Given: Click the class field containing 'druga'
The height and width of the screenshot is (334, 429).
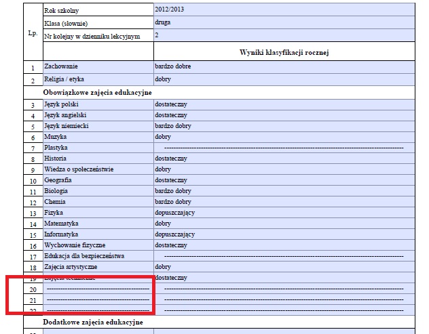Looking at the screenshot, I should [284, 22].
